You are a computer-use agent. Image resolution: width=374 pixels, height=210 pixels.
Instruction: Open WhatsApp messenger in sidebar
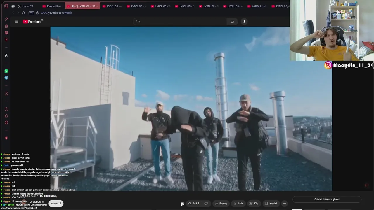click(x=6, y=71)
